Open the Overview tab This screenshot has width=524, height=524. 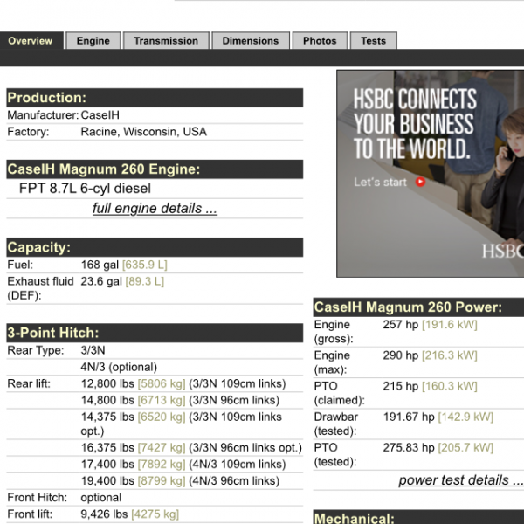tap(31, 41)
